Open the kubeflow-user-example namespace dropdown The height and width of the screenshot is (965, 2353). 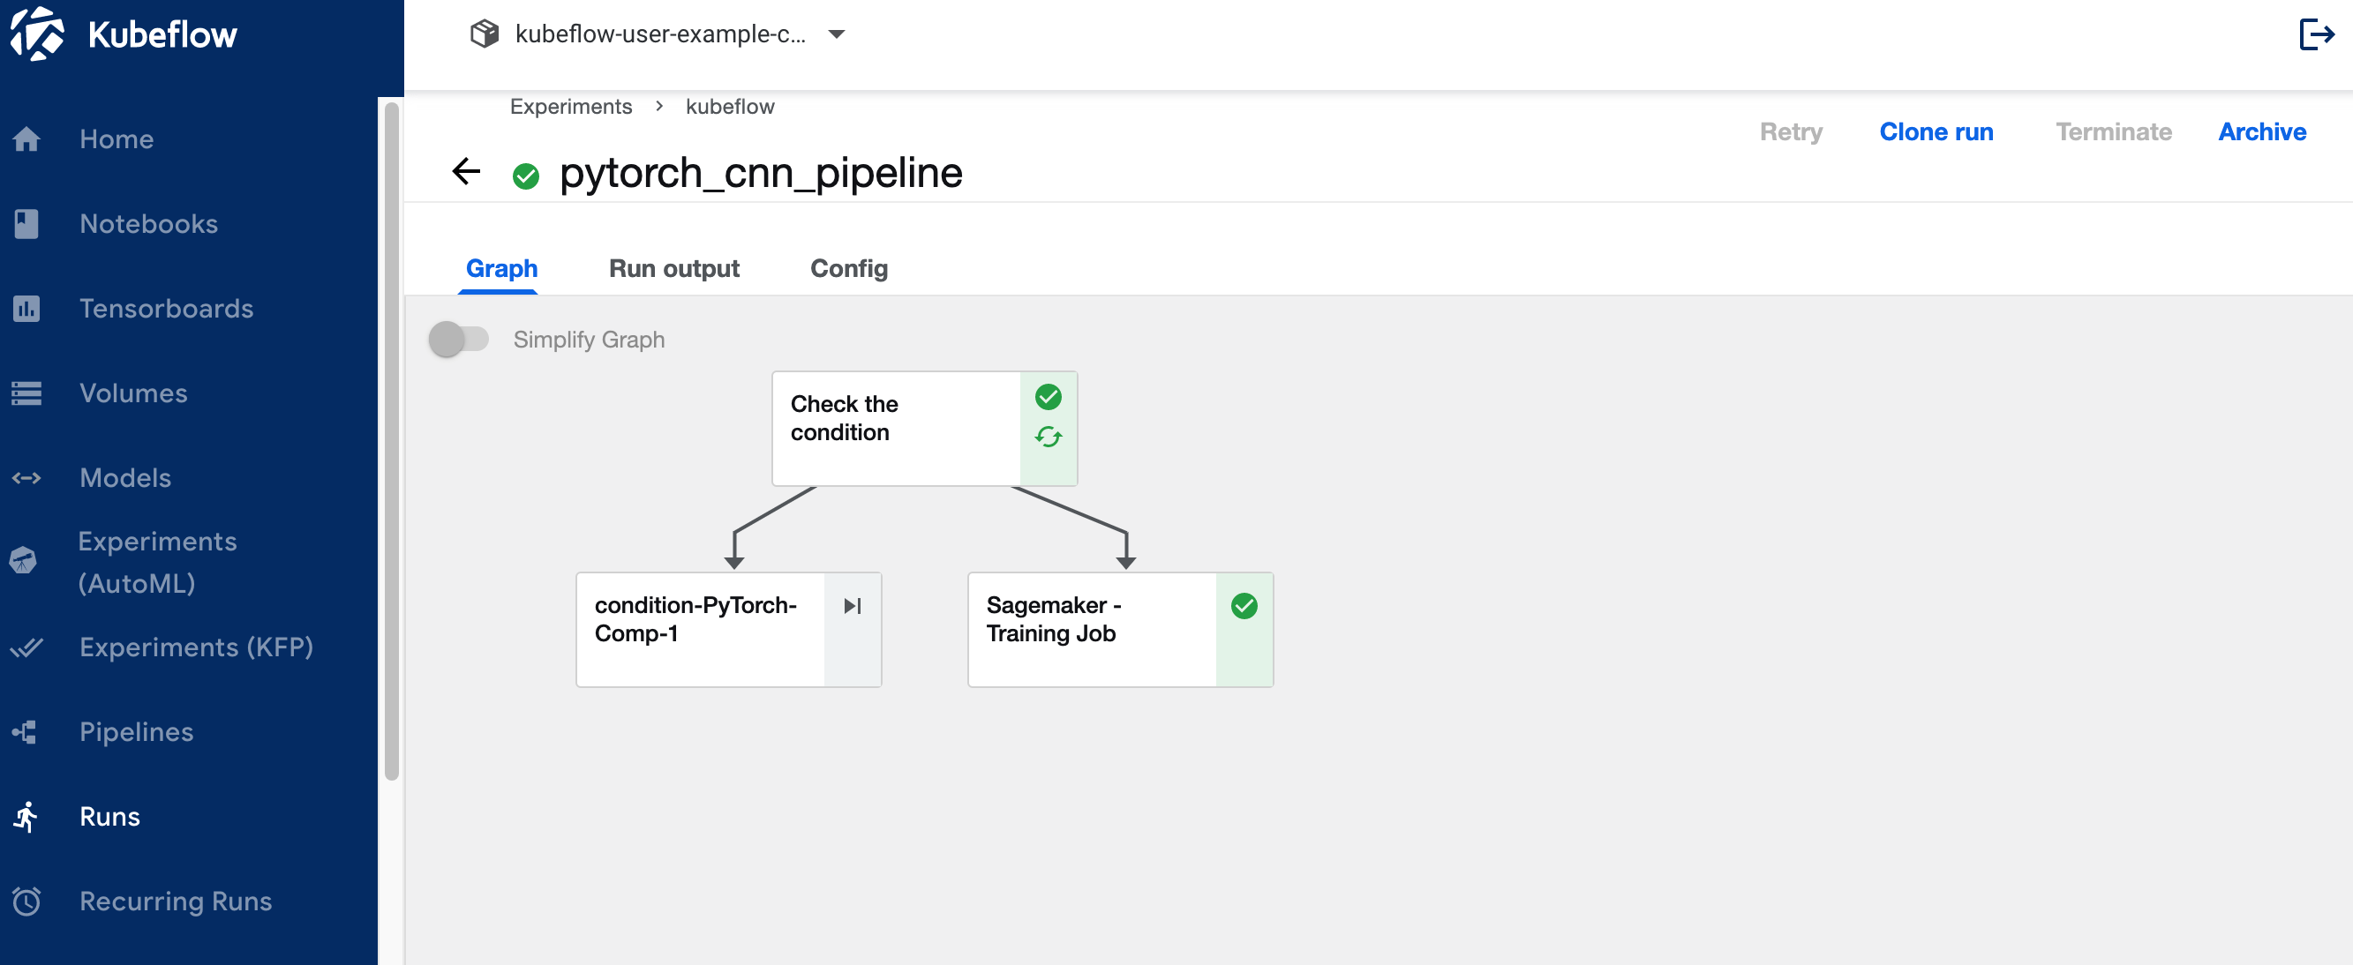(x=658, y=34)
